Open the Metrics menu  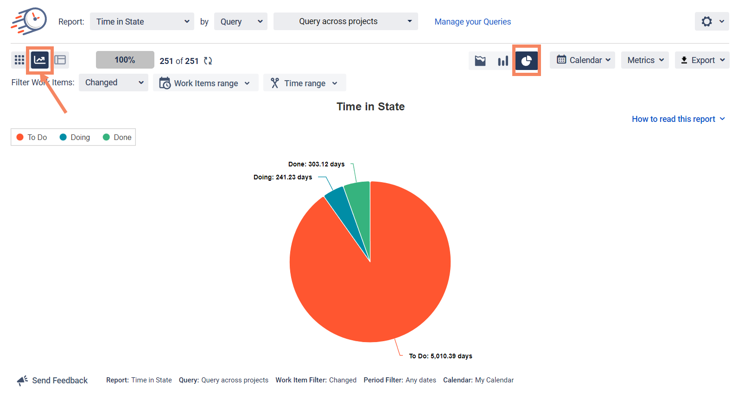point(645,60)
